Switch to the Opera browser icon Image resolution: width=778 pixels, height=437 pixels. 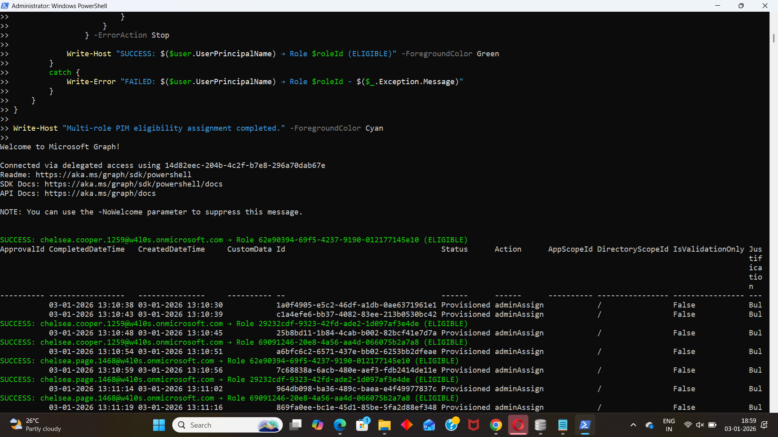518,425
